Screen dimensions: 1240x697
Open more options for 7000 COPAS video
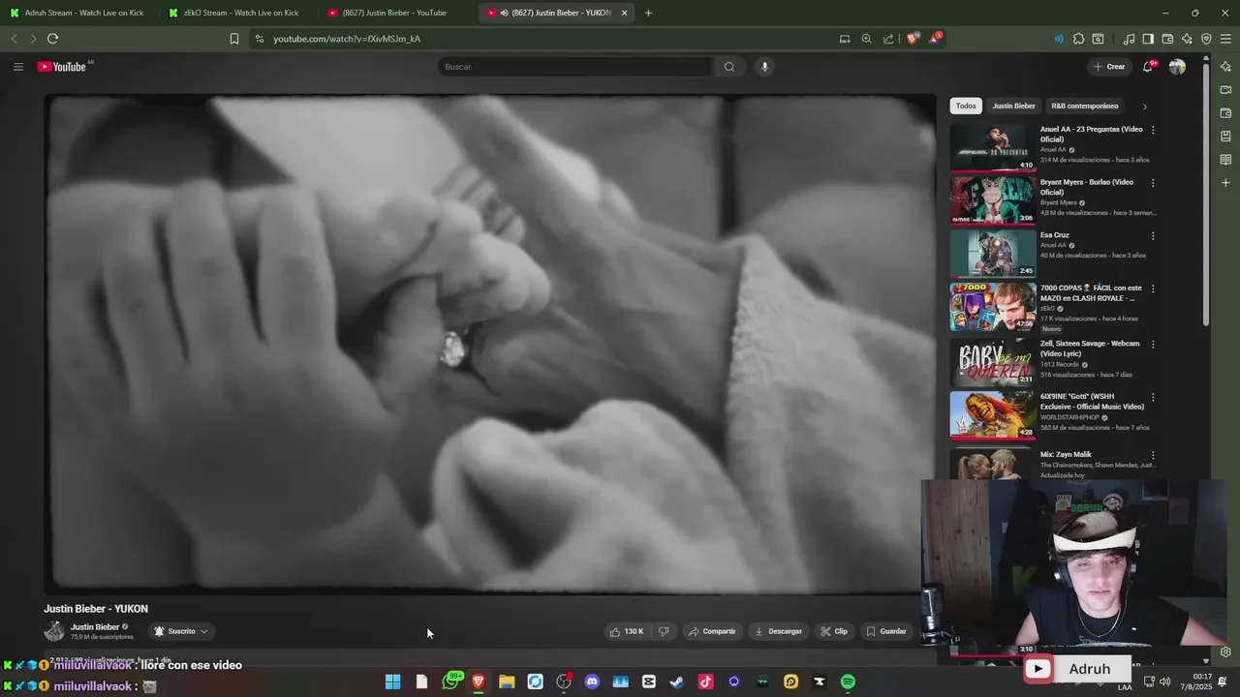click(x=1152, y=288)
